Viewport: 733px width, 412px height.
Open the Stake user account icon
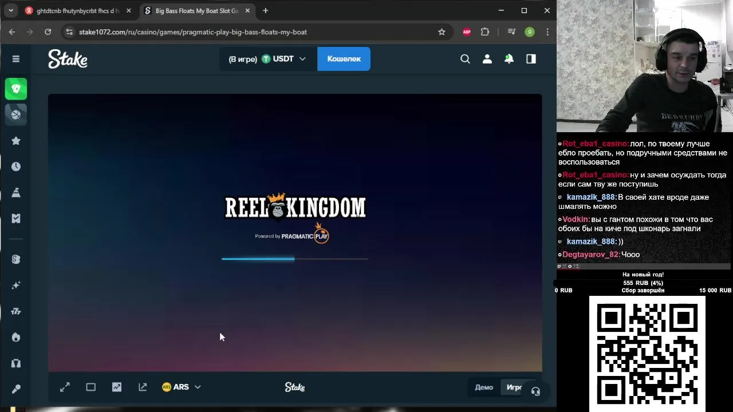point(487,59)
